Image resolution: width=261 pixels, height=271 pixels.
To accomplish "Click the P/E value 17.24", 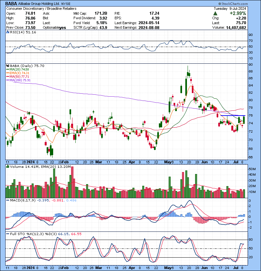I will pos(154,13).
